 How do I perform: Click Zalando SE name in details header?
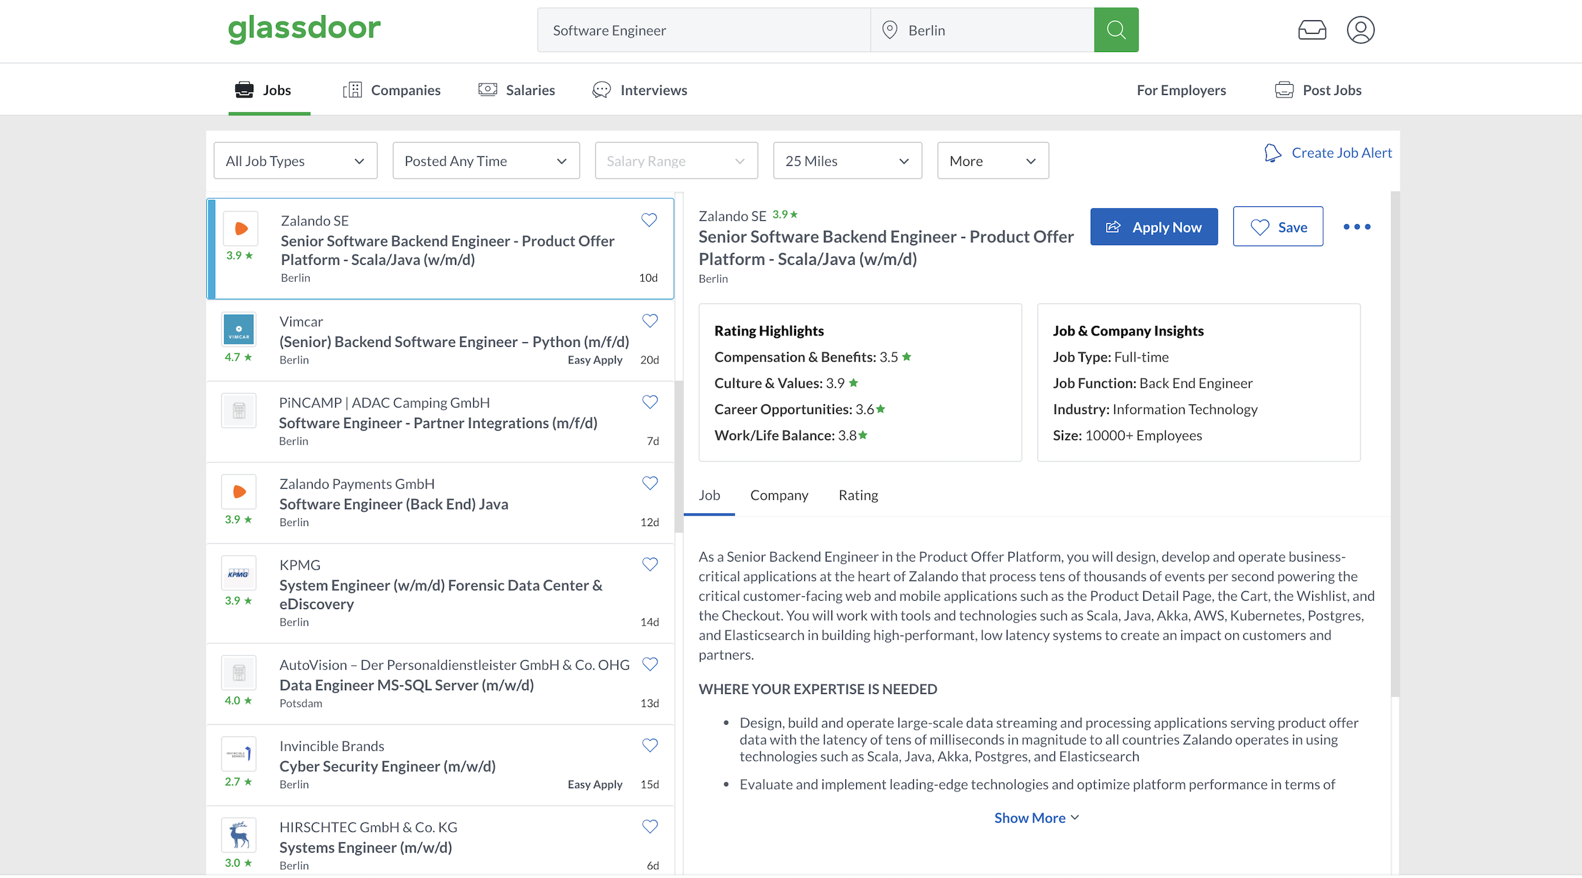(732, 216)
